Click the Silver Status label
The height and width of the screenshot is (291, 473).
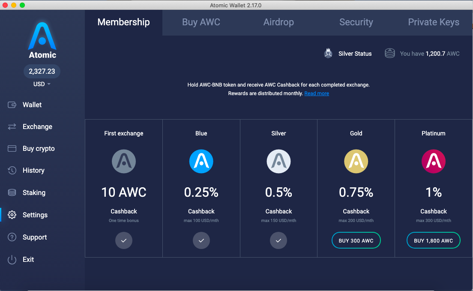click(355, 54)
